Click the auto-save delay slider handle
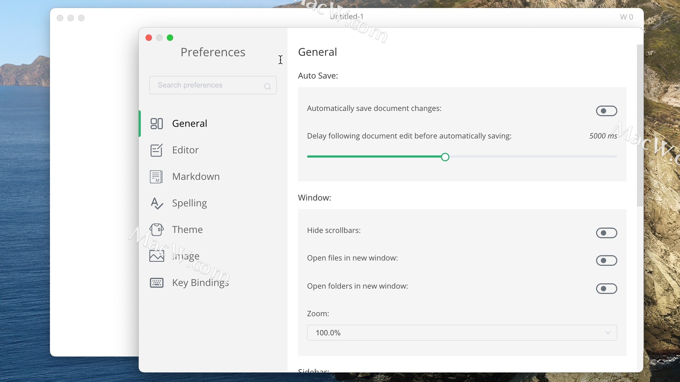 tap(445, 157)
